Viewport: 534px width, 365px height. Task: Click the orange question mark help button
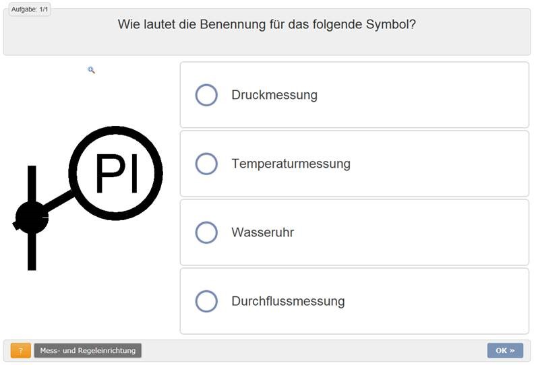21,350
